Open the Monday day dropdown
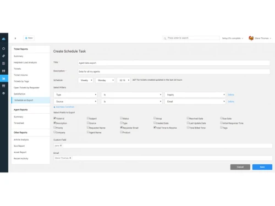Viewport: 275px width, 206px height. pos(105,80)
